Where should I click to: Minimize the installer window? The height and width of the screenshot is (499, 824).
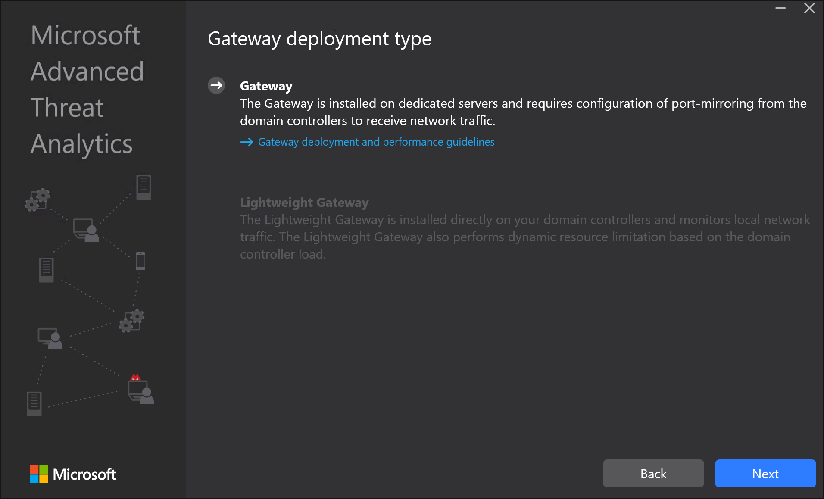click(780, 8)
